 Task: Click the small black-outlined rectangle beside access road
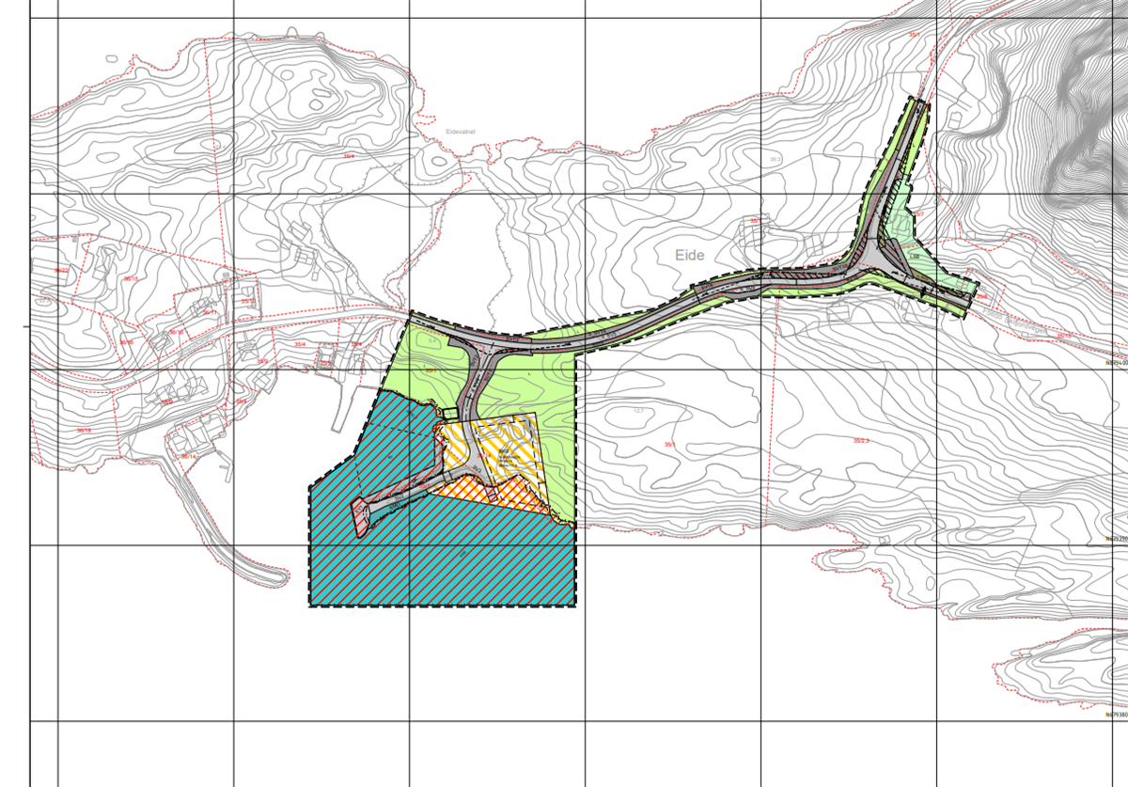[450, 413]
